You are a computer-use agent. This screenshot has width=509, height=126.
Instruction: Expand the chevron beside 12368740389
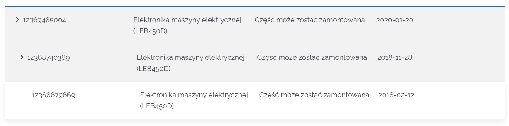pyautogui.click(x=22, y=57)
